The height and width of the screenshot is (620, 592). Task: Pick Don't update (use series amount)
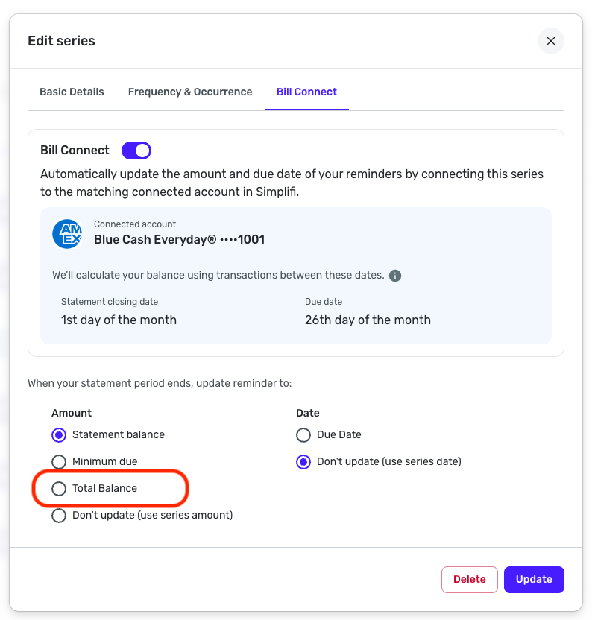[59, 515]
